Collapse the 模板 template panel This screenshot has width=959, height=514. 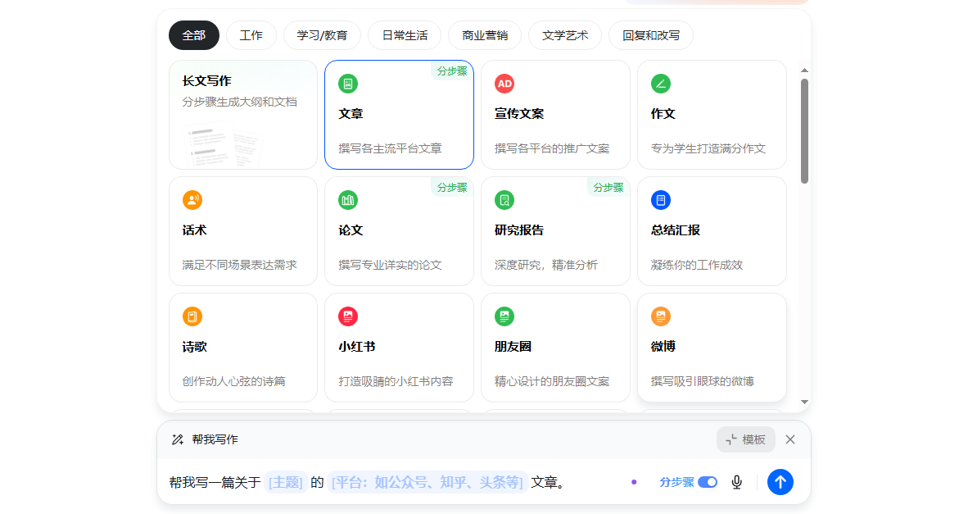745,439
